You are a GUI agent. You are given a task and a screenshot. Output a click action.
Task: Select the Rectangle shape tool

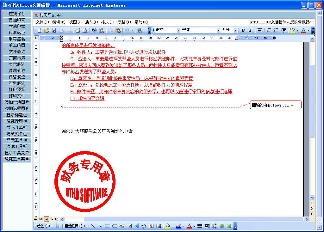point(108,226)
